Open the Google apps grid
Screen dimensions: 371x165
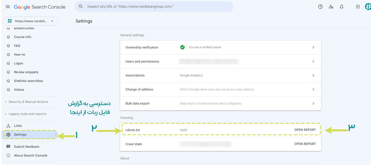pos(358,7)
